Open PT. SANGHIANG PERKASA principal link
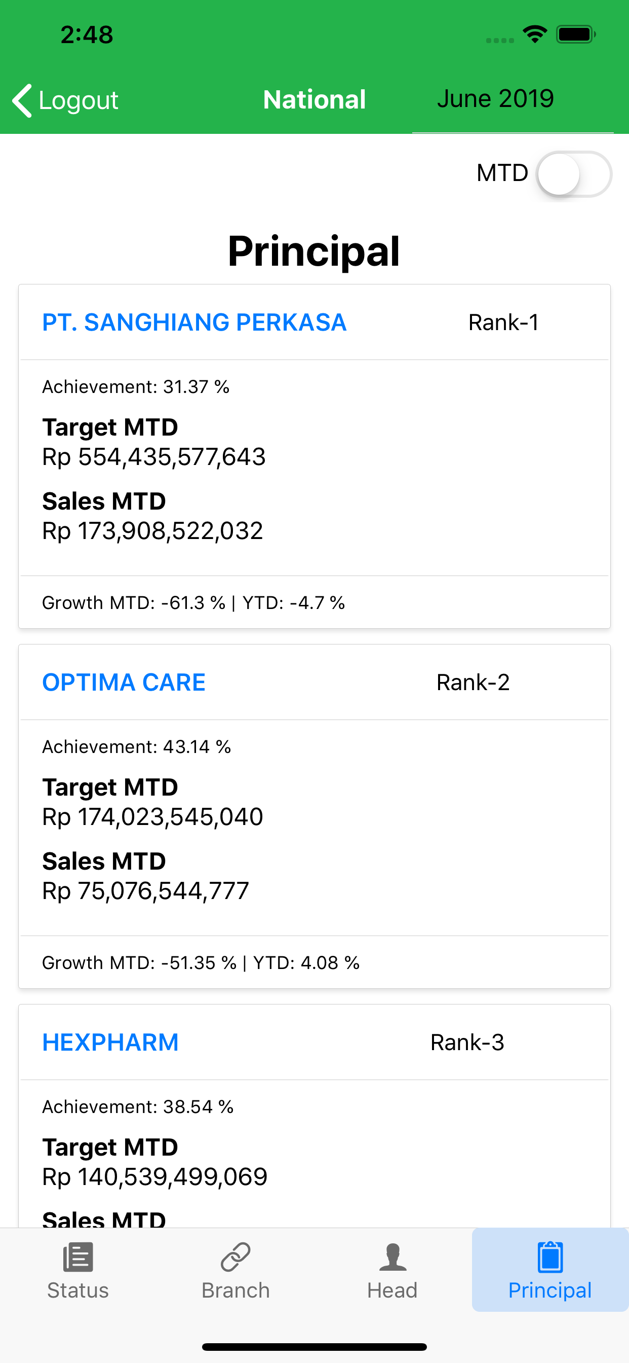Viewport: 629px width, 1363px height. 194,322
